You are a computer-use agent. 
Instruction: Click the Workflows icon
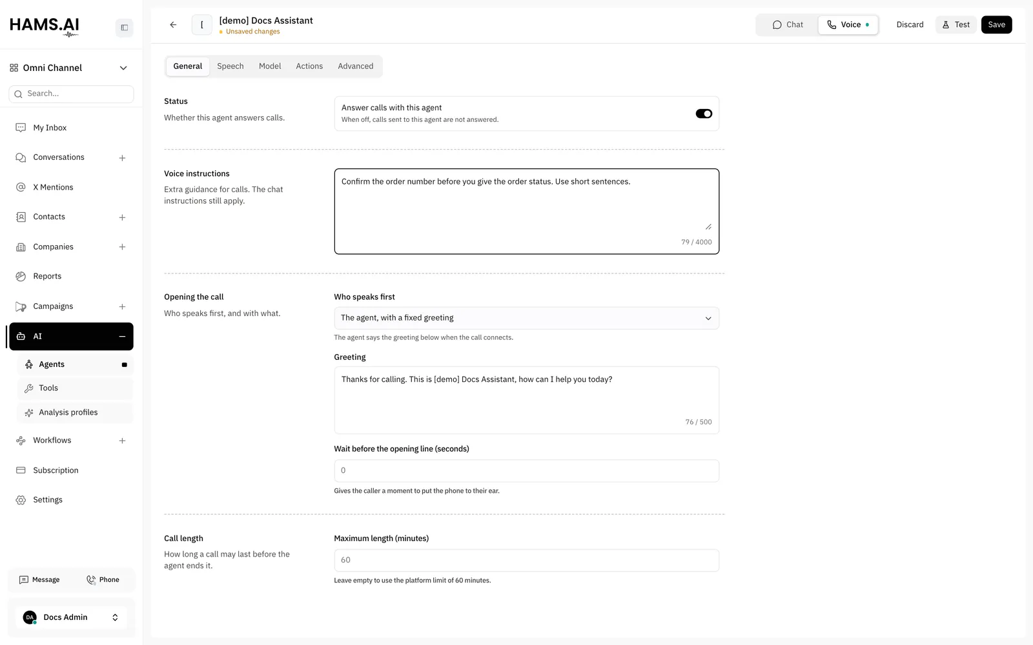(21, 441)
